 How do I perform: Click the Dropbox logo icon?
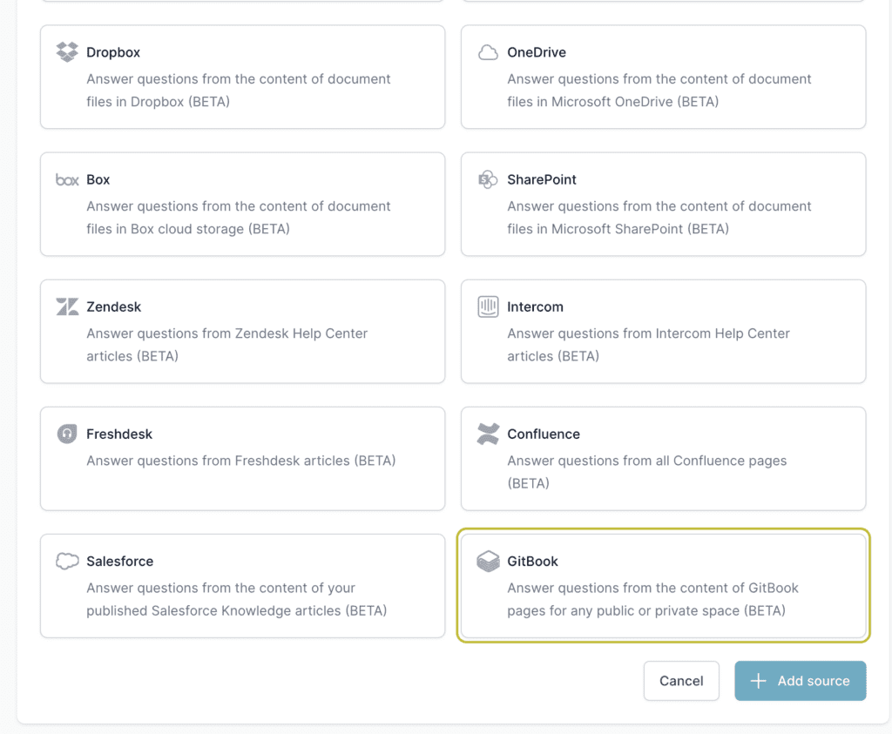click(x=67, y=52)
